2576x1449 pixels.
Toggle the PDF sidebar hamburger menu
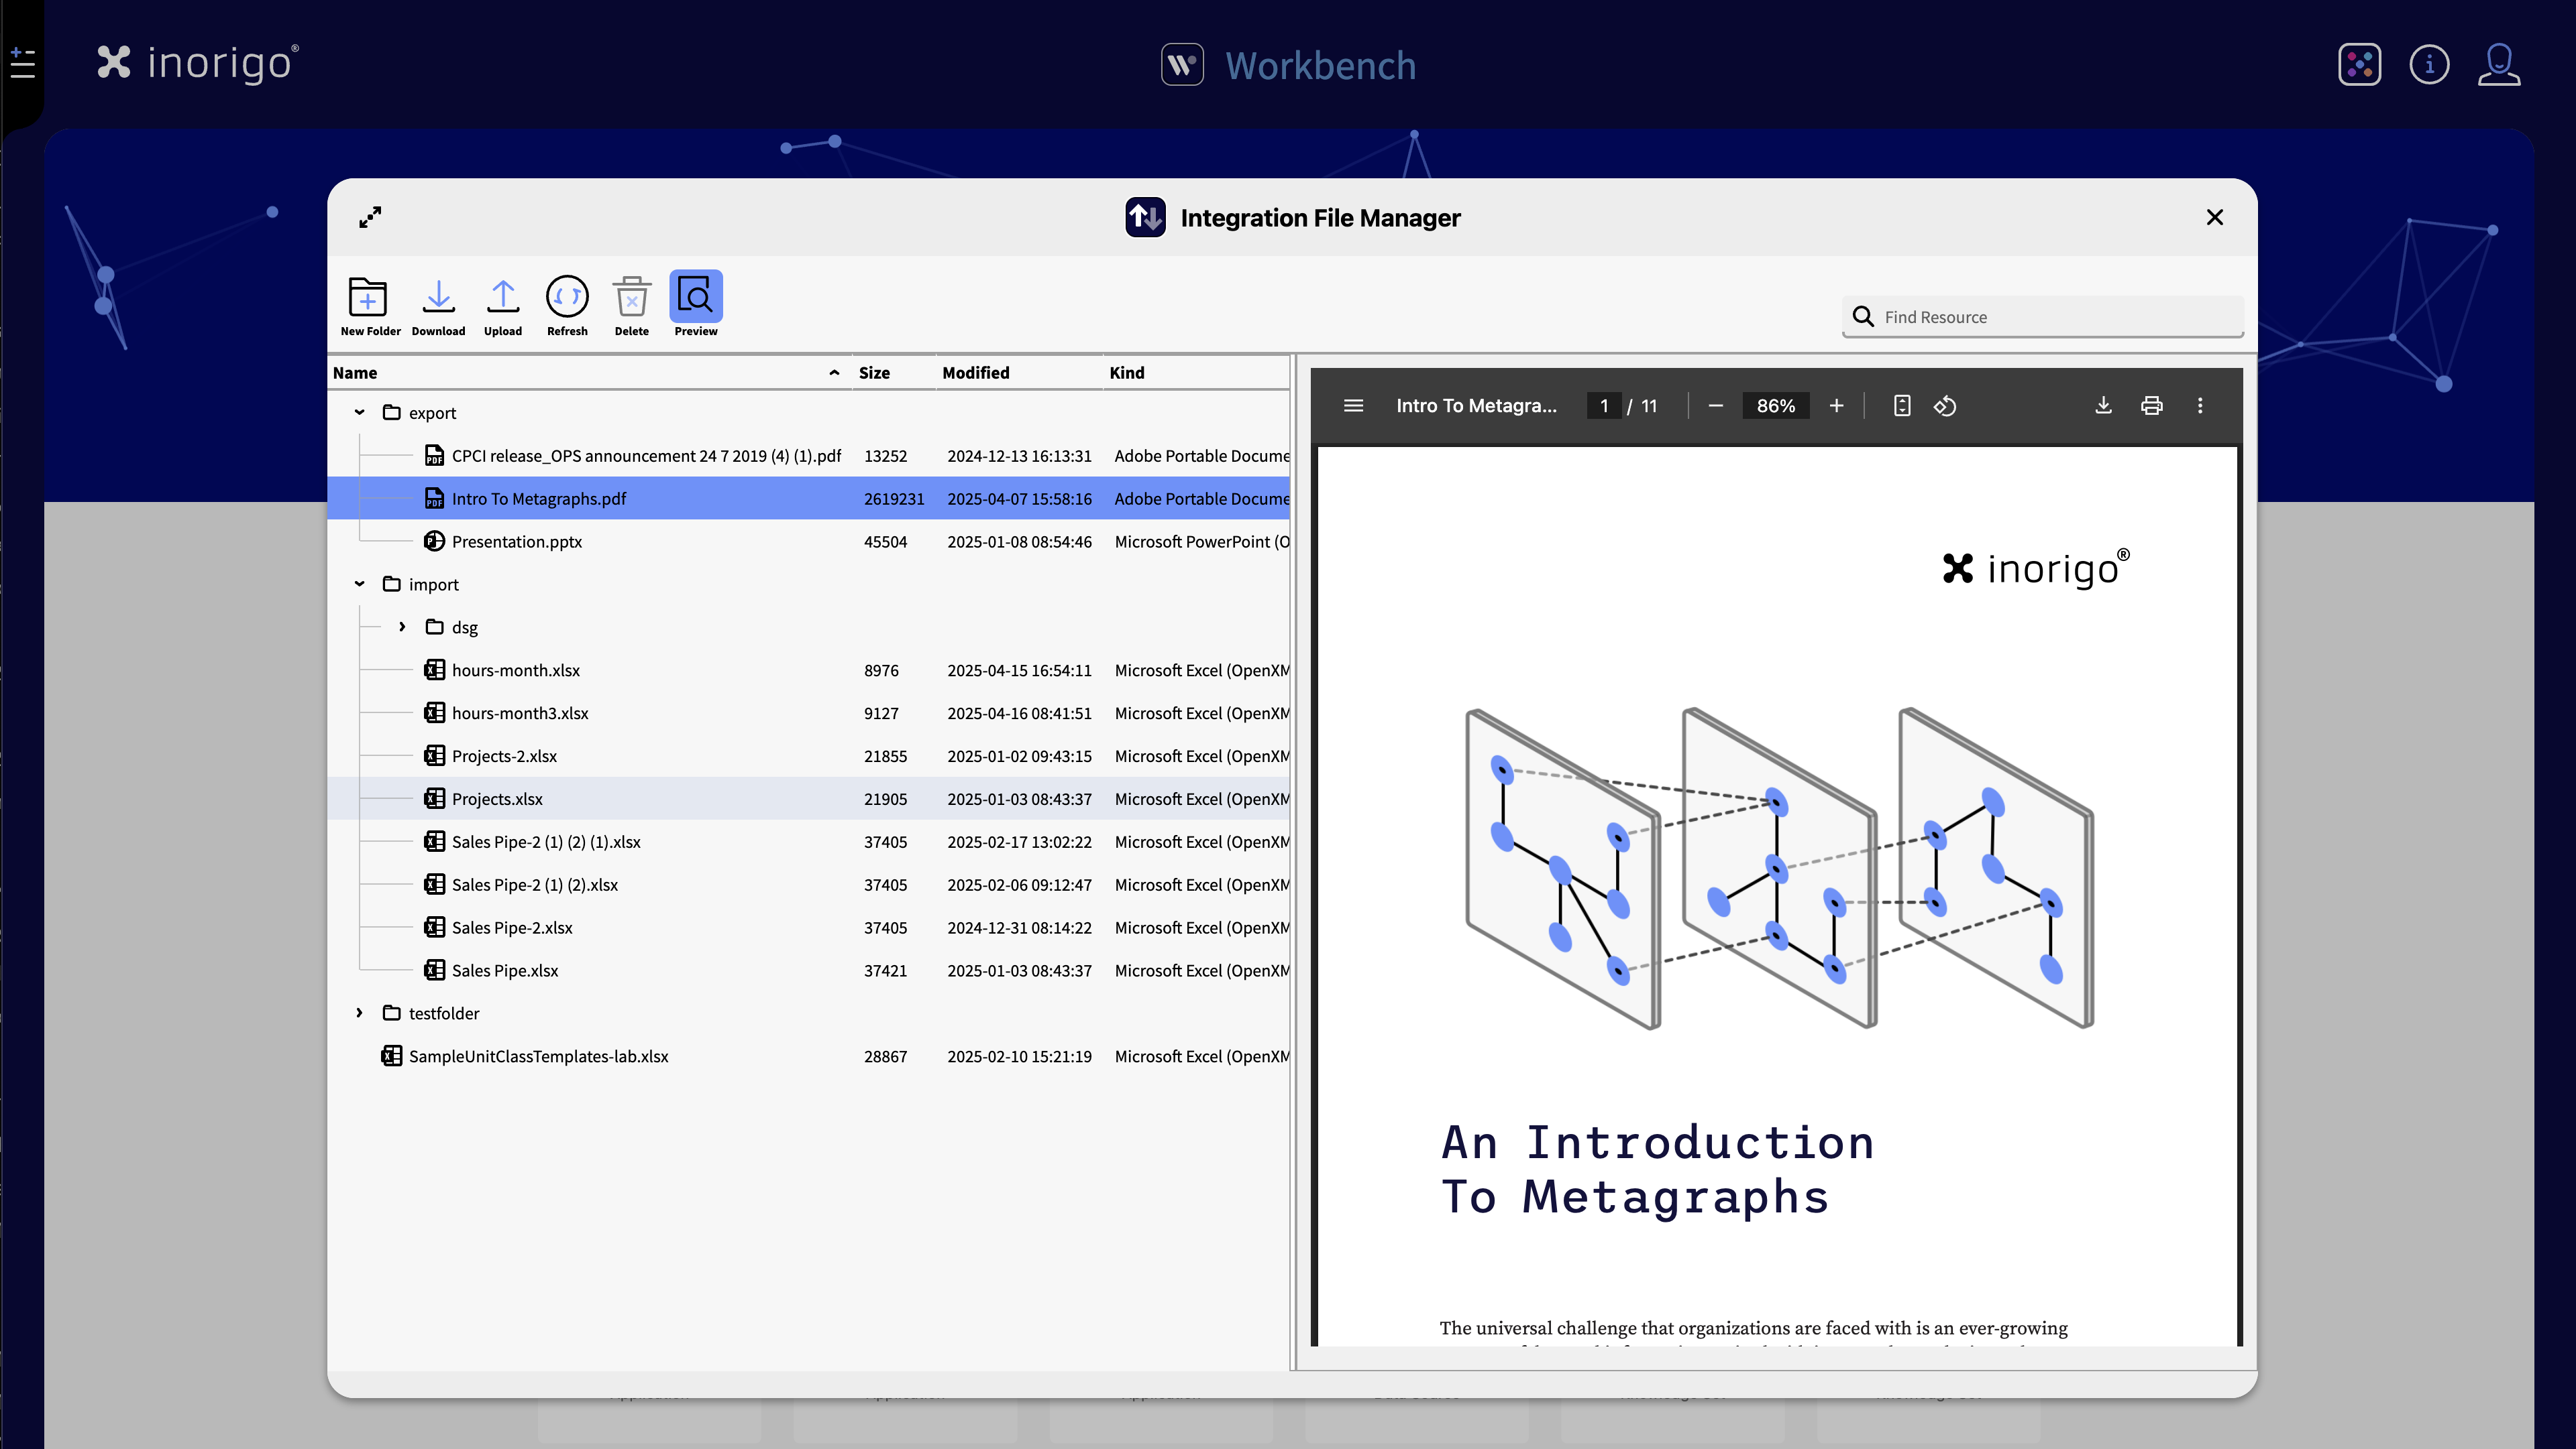[1353, 405]
